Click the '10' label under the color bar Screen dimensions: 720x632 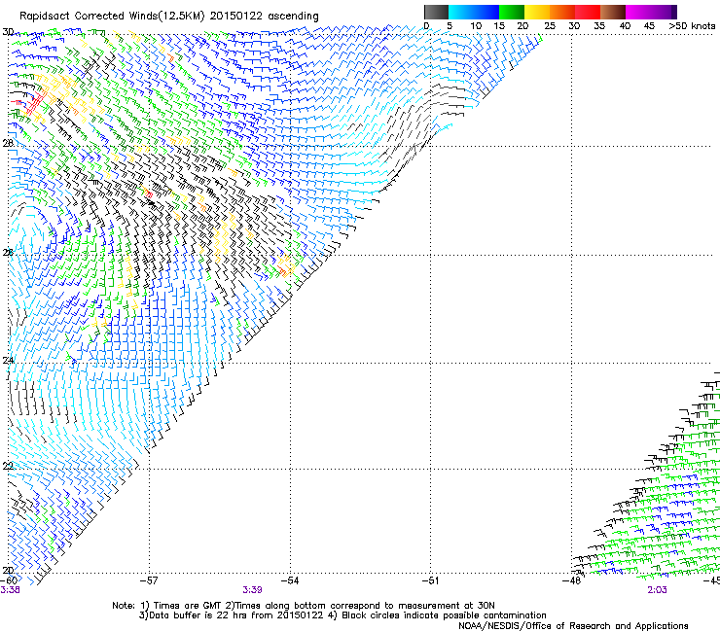[x=476, y=25]
